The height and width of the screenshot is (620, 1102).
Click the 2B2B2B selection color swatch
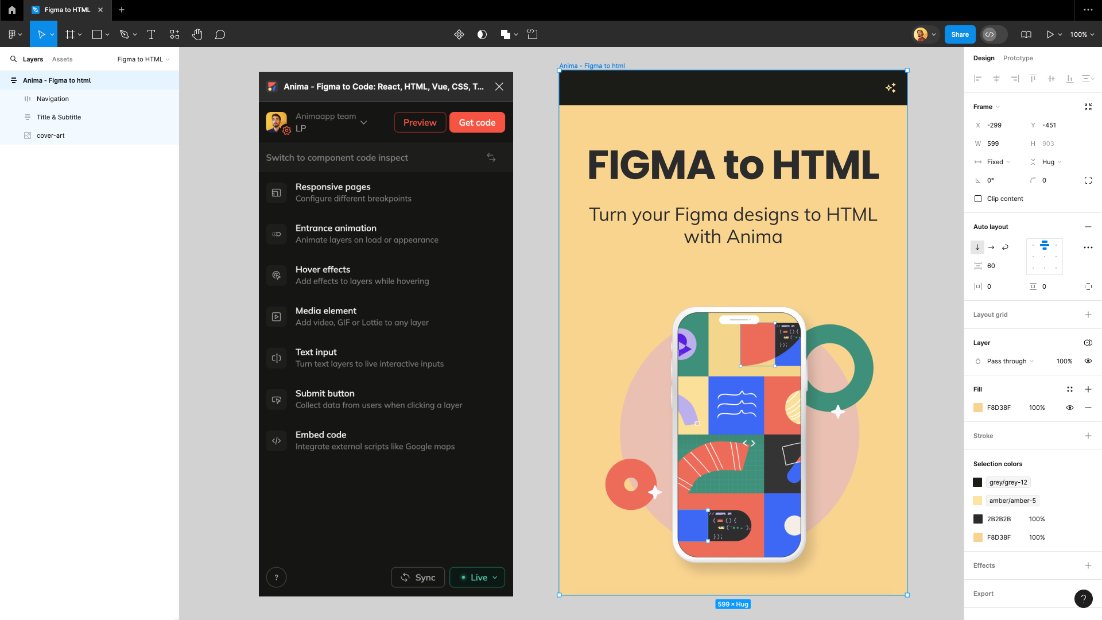(x=978, y=519)
